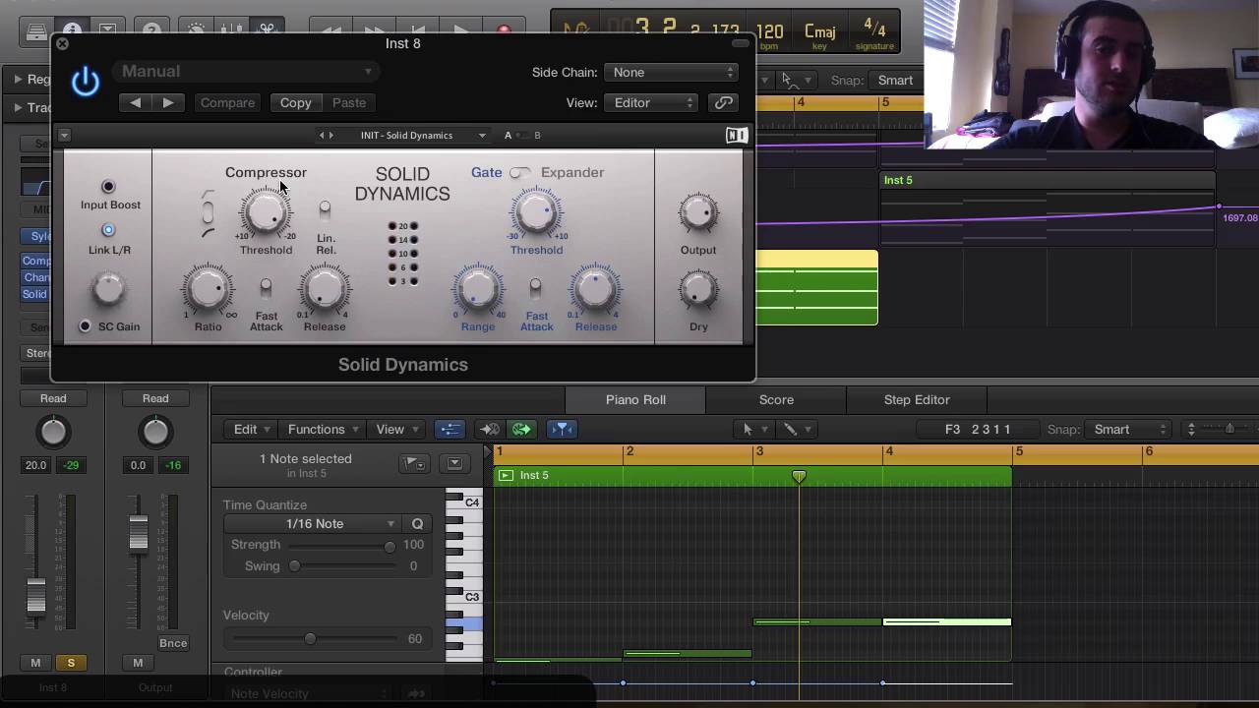This screenshot has height=708, width=1259.
Task: Click the plugin link chain icon
Action: 724,102
